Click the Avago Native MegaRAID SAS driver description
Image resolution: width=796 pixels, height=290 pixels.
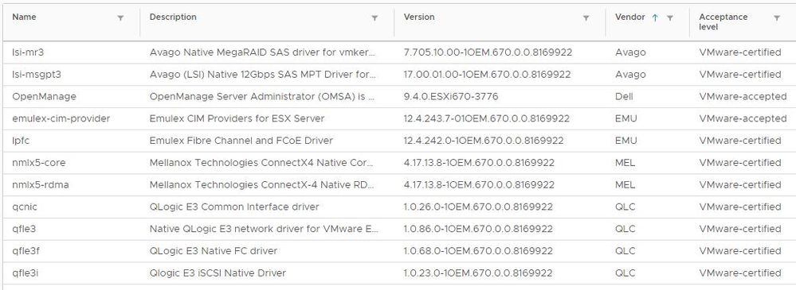click(263, 52)
